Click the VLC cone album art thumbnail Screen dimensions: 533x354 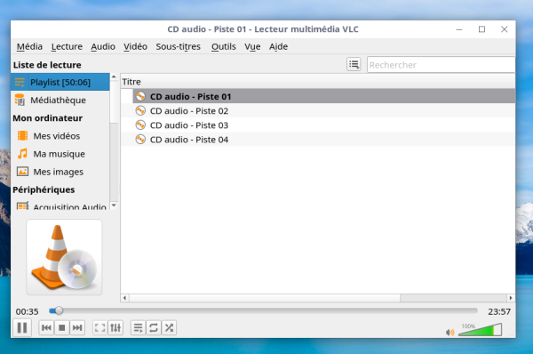pos(64,257)
